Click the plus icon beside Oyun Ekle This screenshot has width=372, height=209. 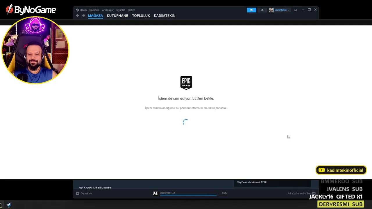coord(78,193)
